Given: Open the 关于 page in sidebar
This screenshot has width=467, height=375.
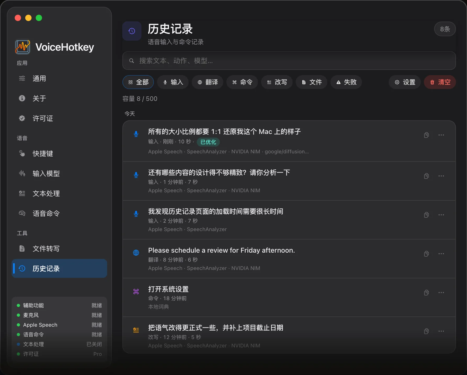Looking at the screenshot, I should [59, 98].
